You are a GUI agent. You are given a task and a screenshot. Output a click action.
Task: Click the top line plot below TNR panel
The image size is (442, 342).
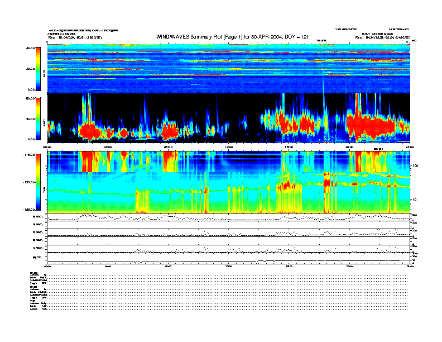pyautogui.click(x=229, y=217)
